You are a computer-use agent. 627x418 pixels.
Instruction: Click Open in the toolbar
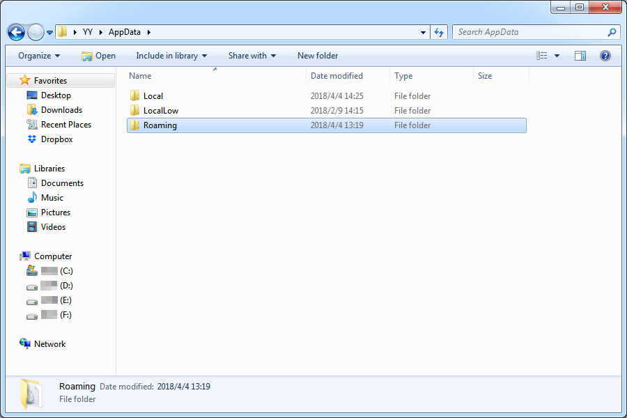(x=98, y=56)
